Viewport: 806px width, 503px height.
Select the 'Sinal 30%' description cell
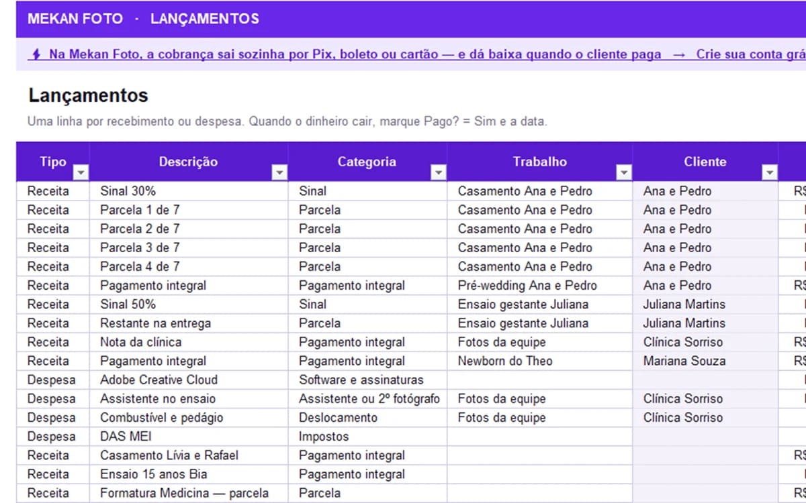click(189, 191)
